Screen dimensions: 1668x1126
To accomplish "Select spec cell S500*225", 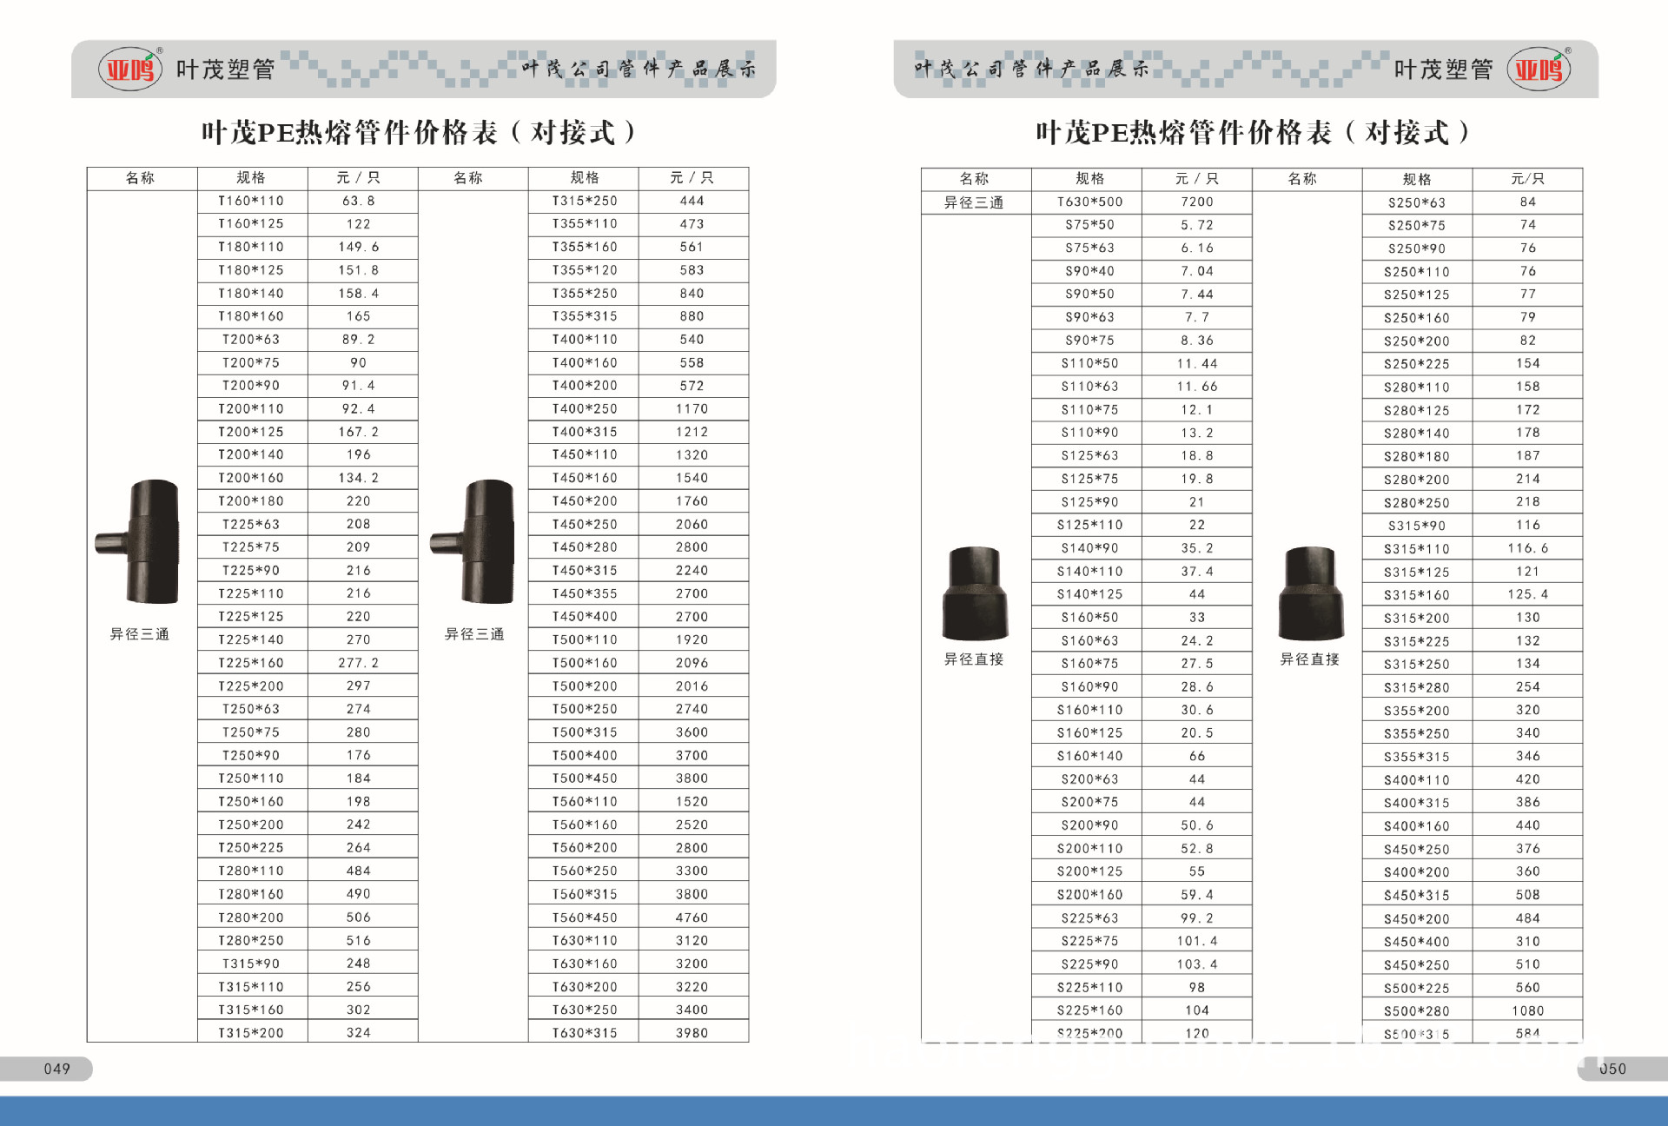I will tap(1418, 988).
